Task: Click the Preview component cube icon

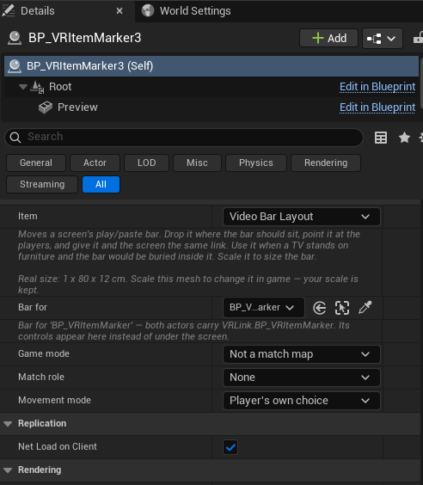Action: tap(46, 107)
